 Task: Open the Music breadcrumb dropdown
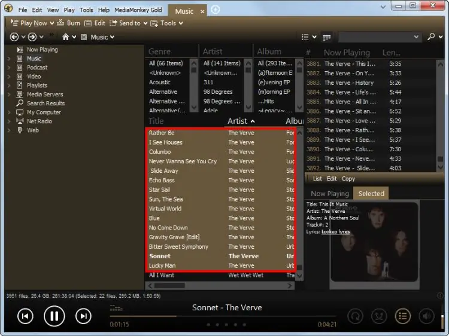pos(113,37)
